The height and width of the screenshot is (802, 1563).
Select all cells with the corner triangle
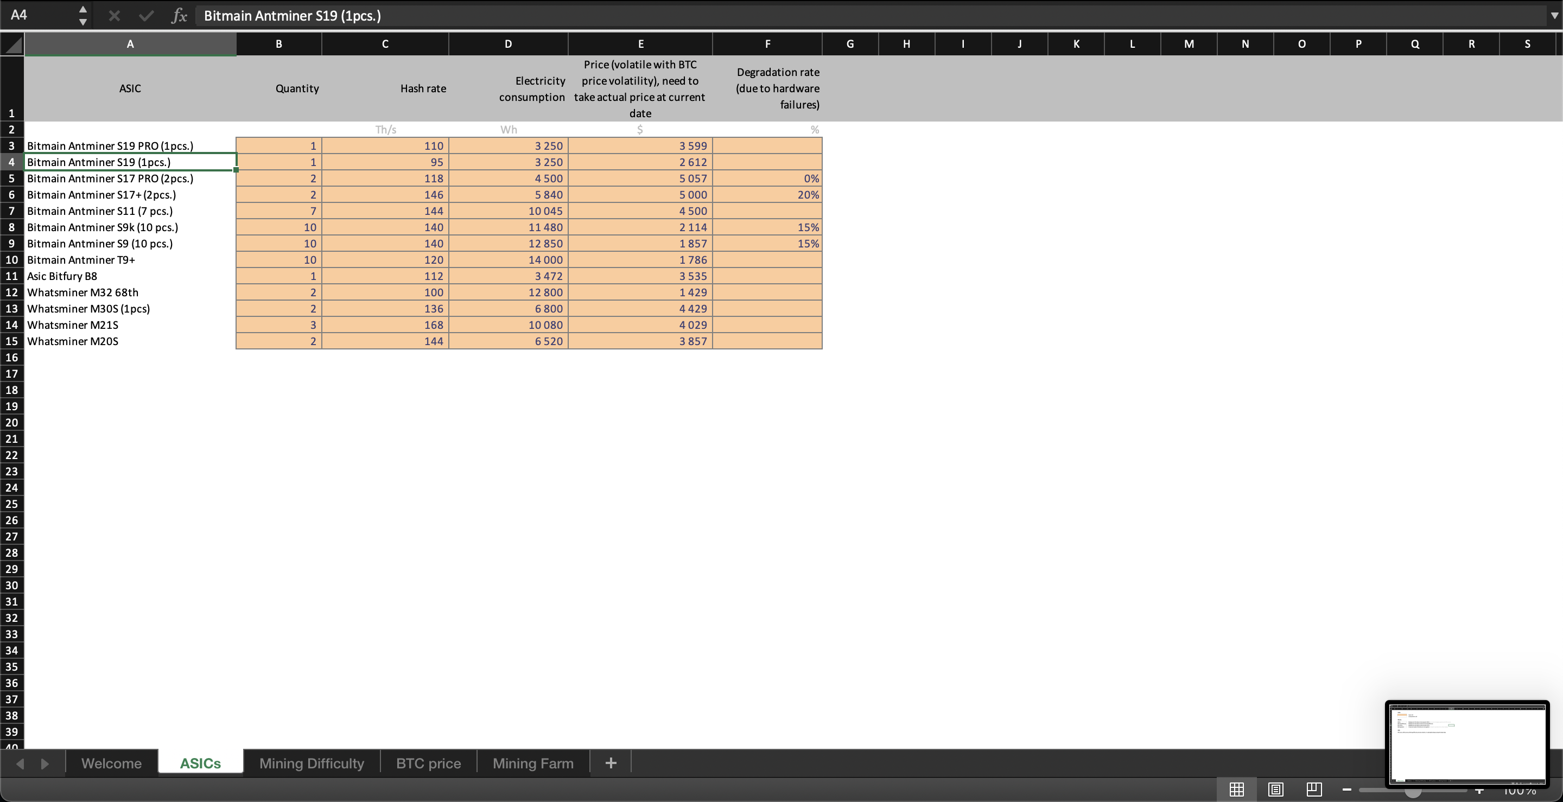tap(12, 44)
